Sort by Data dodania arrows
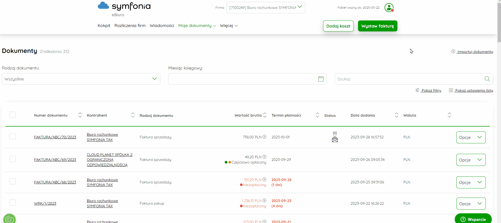Viewport: 501px width, 223px height. 397,115
